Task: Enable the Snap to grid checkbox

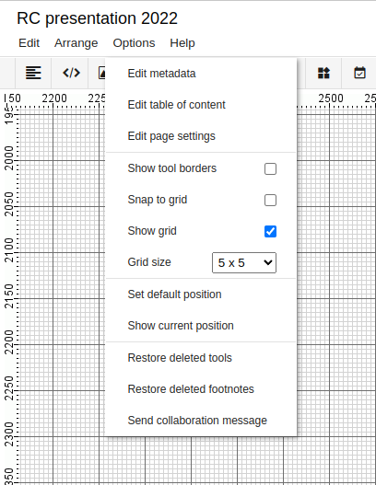Action: [270, 200]
